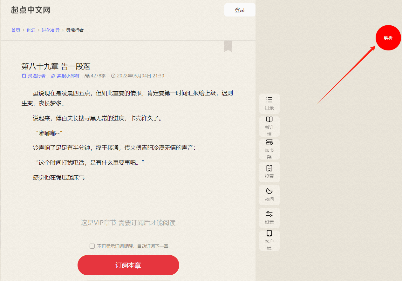Open the 设置 reading settings
The height and width of the screenshot is (281, 402).
tap(269, 218)
